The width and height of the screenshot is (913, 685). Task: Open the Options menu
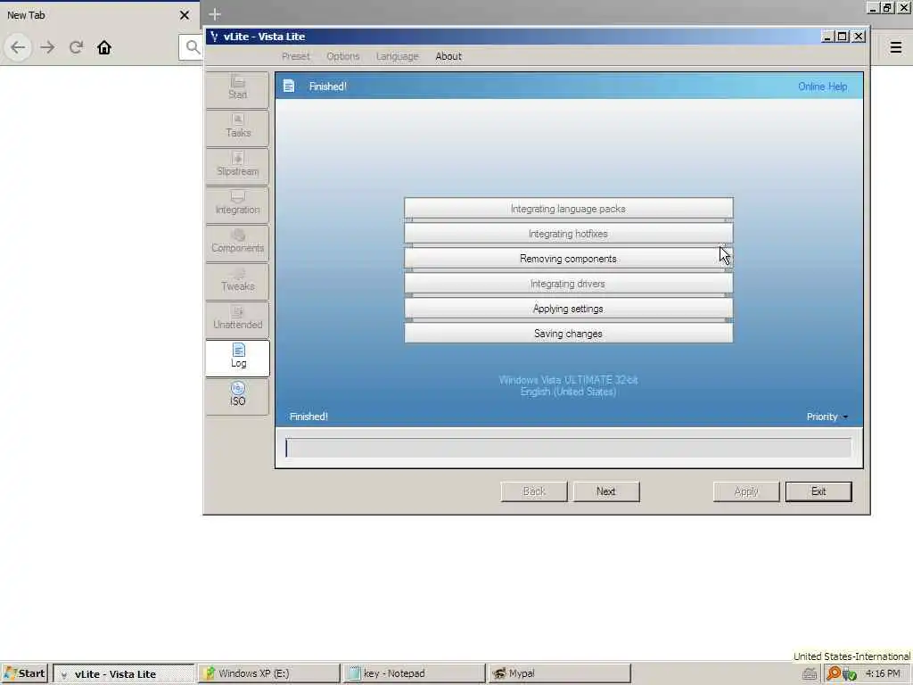coord(343,56)
